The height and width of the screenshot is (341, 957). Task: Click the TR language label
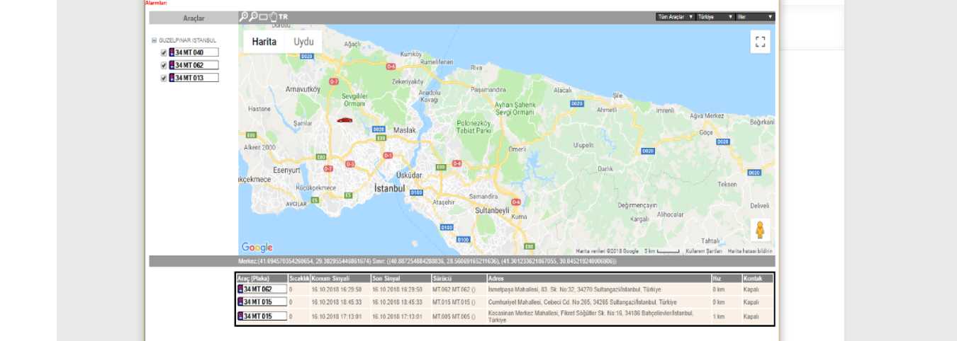coord(284,16)
